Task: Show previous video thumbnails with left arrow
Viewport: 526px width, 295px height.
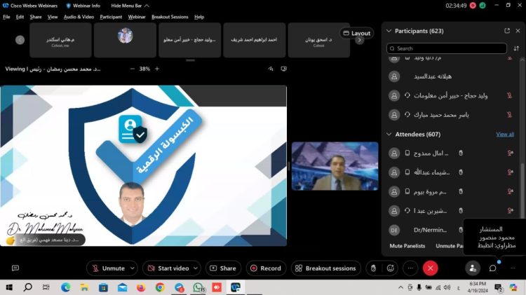Action: point(20,40)
